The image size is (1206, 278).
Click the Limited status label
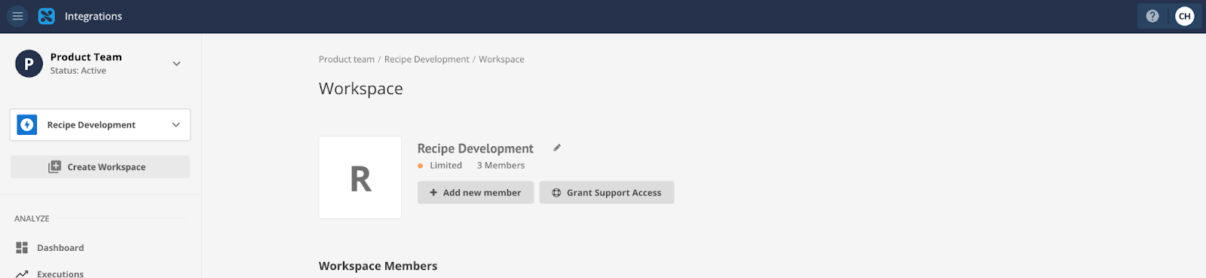coord(445,165)
